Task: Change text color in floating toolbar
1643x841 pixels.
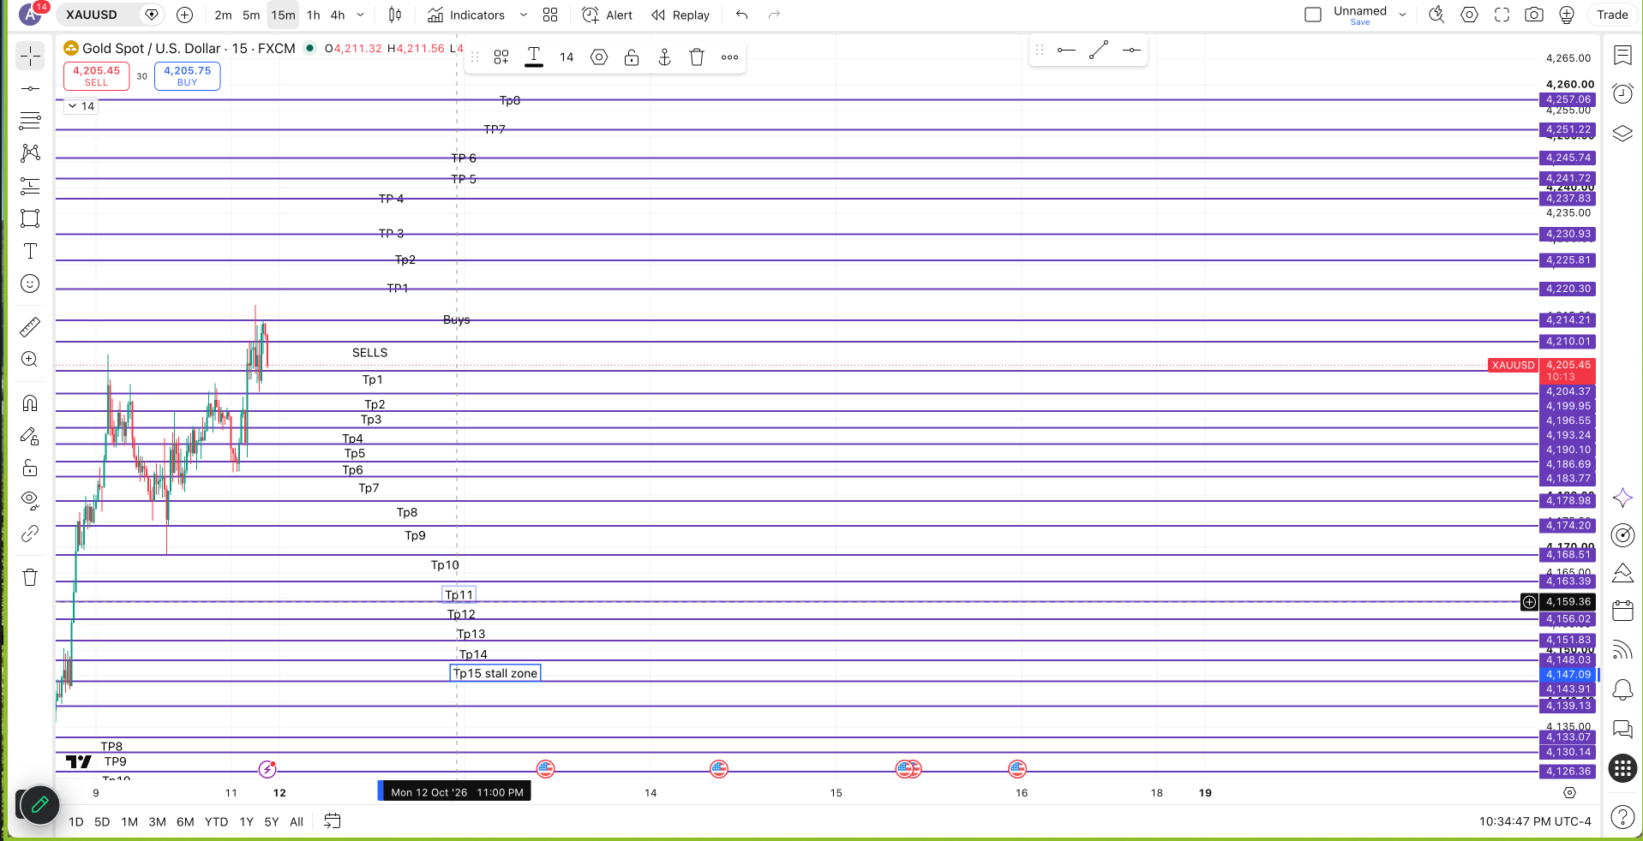Action: coord(534,57)
